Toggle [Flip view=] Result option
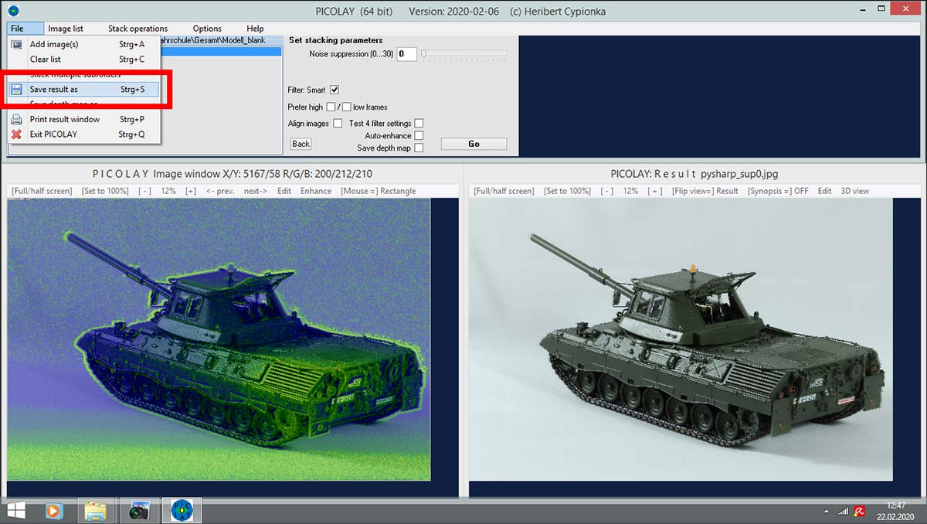Screen dimensions: 927x524 [705, 191]
